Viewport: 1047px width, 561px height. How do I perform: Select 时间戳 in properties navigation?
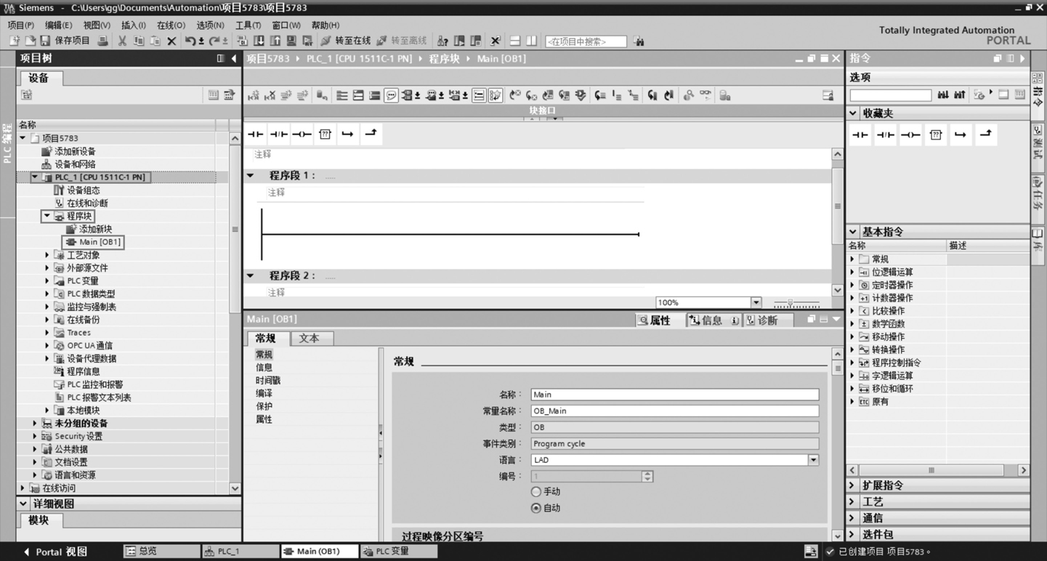pos(268,381)
